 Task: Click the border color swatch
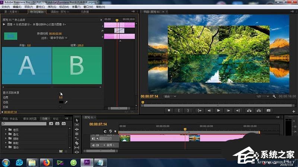(61, 102)
